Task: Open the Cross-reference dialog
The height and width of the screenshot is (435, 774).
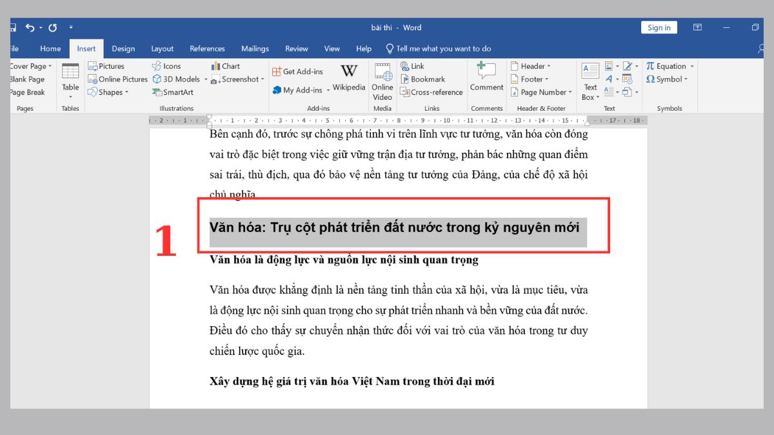Action: click(431, 92)
